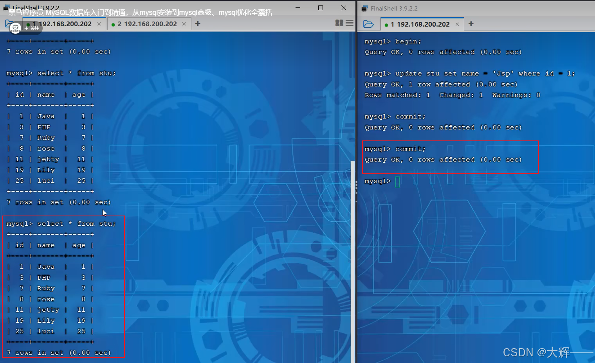This screenshot has height=363, width=595.
Task: Click 'Java' in the upper result table
Action: pos(46,116)
